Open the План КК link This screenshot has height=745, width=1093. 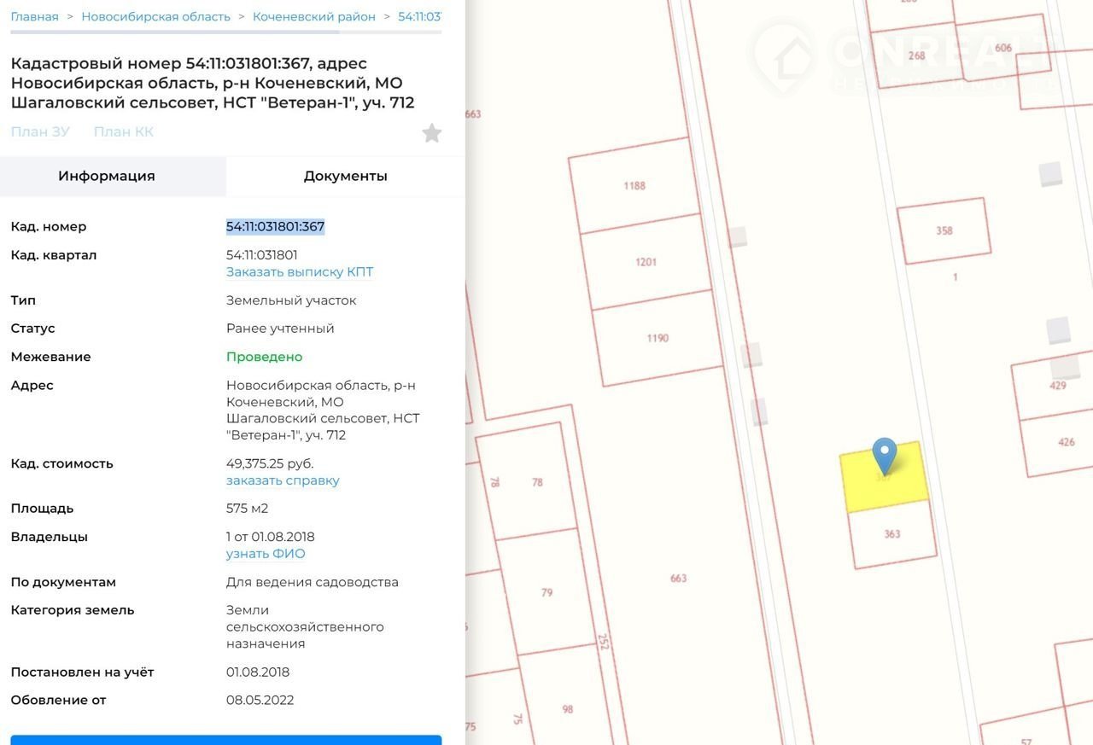(x=124, y=131)
